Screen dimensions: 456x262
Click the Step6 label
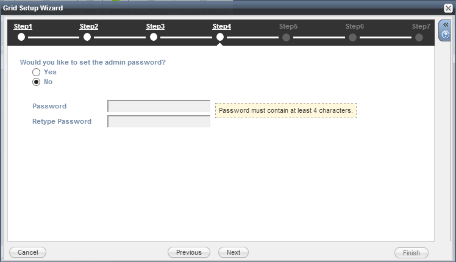pyautogui.click(x=355, y=27)
